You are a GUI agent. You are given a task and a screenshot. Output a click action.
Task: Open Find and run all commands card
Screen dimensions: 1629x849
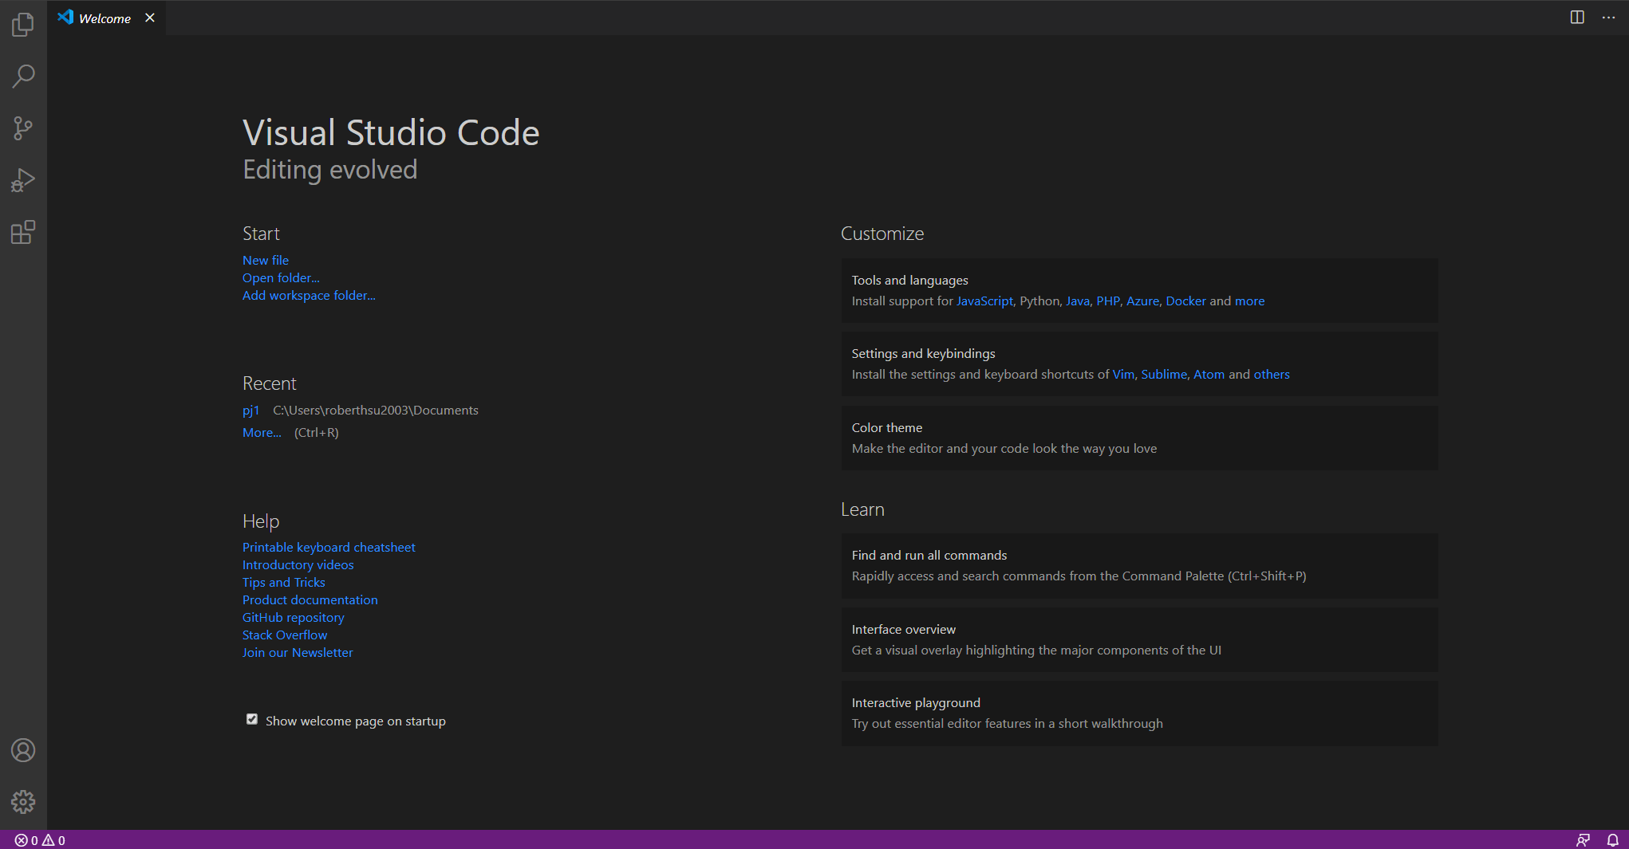1139,565
